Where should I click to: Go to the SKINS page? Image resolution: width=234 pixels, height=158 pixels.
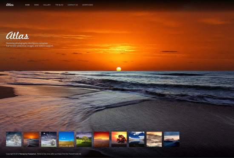coord(37,5)
